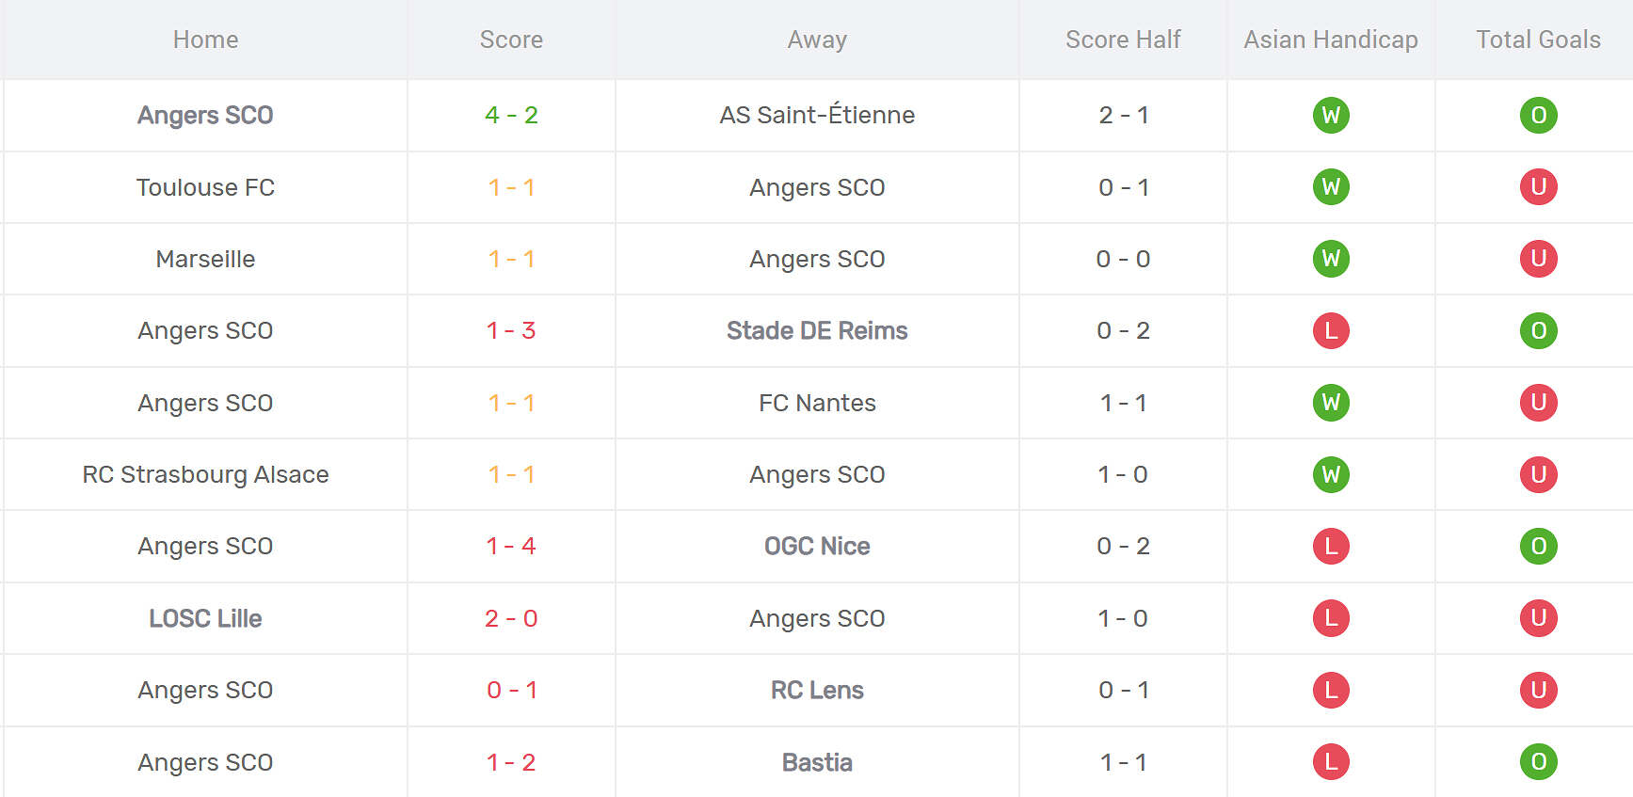Click the Total Goals column header

pyautogui.click(x=1538, y=40)
